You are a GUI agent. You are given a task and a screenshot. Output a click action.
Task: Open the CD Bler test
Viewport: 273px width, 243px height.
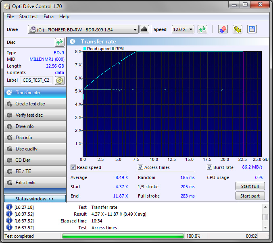pyautogui.click(x=35, y=160)
